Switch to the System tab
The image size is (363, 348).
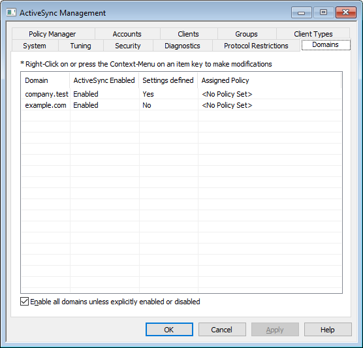coord(35,46)
